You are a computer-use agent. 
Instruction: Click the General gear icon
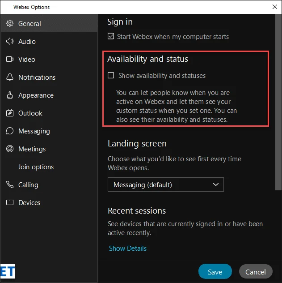(10, 23)
